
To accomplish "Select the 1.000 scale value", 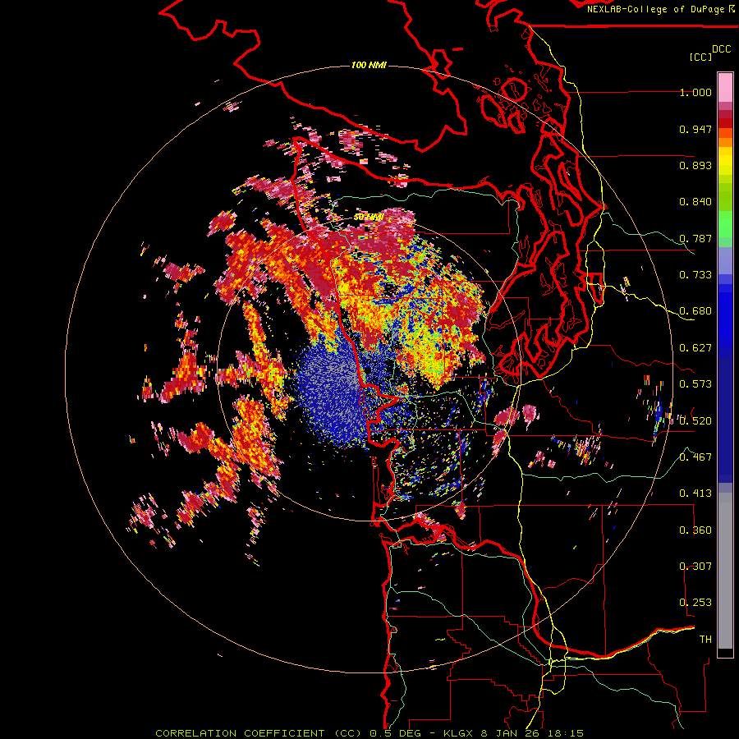I will (x=695, y=92).
